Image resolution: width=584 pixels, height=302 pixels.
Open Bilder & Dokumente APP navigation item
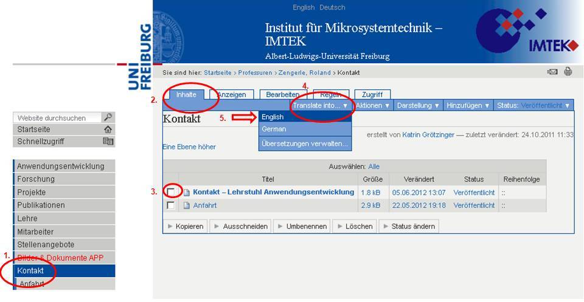point(64,258)
